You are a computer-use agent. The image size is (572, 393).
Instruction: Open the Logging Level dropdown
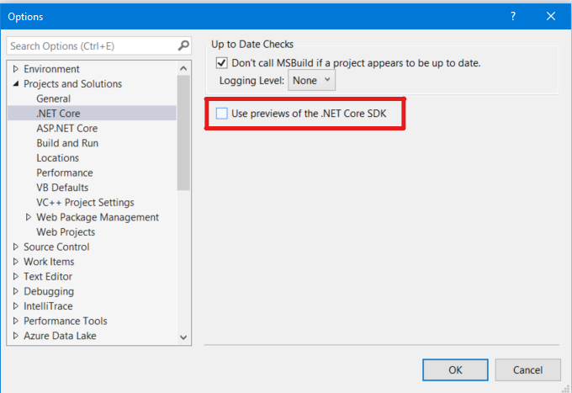[x=311, y=80]
